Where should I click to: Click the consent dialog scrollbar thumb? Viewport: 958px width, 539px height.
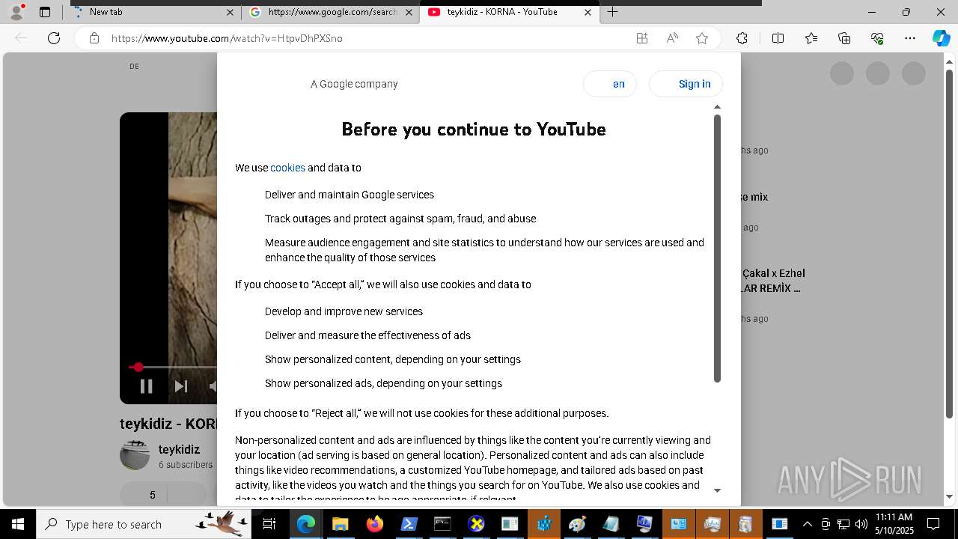(x=717, y=249)
